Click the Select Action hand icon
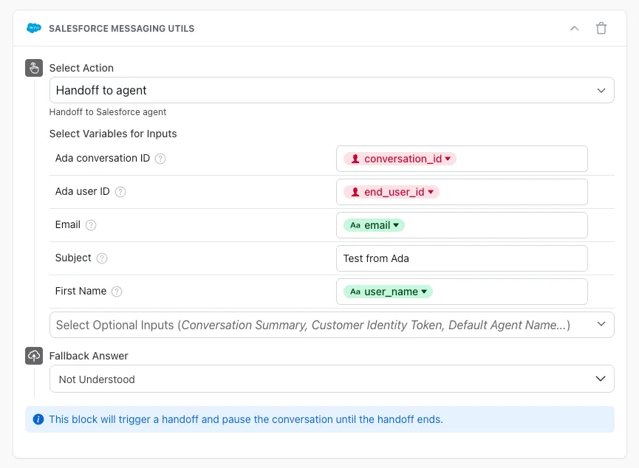Image resolution: width=639 pixels, height=468 pixels. [x=34, y=68]
